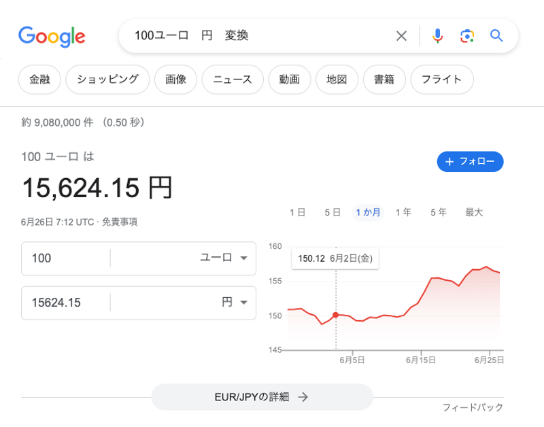Click the blue magnifier search icon
The image size is (544, 427).
(x=496, y=36)
